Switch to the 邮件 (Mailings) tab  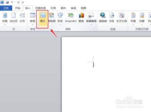coord(63,8)
